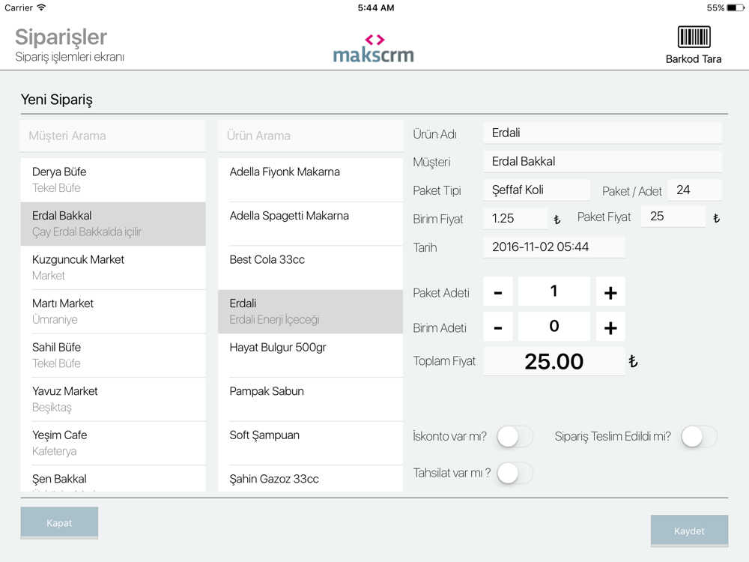Image resolution: width=749 pixels, height=562 pixels.
Task: Increase Birim Adeti with plus button
Action: click(610, 327)
